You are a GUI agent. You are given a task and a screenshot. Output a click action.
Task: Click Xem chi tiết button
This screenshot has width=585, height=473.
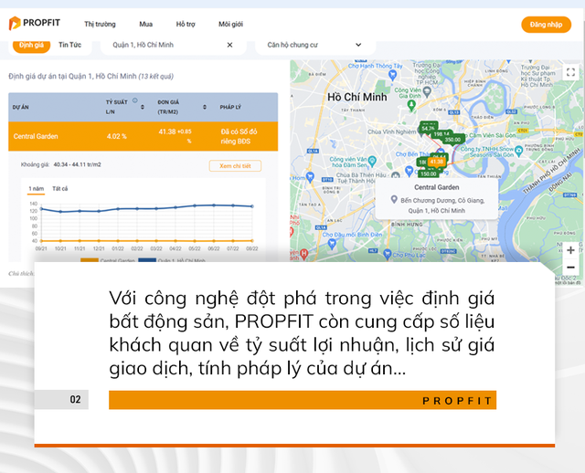coord(235,166)
